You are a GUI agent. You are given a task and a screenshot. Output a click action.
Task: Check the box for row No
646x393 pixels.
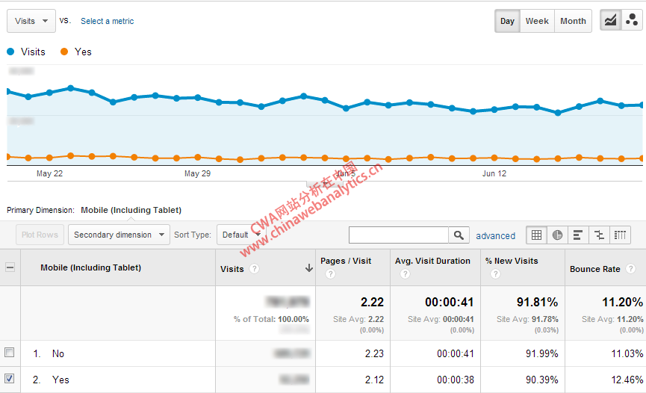tap(10, 353)
